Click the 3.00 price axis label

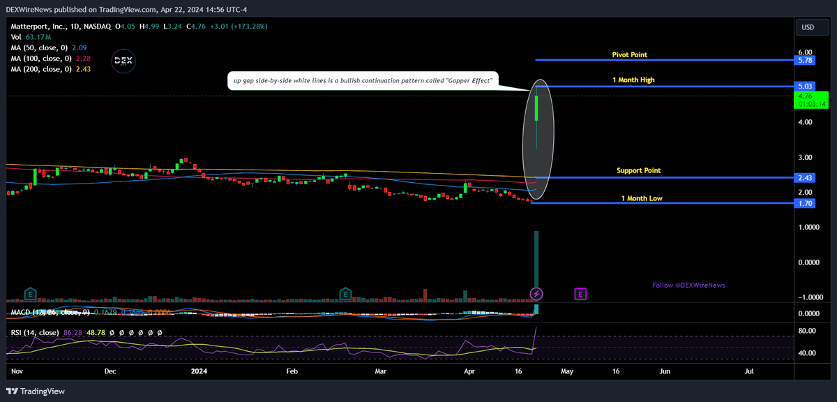pyautogui.click(x=805, y=157)
